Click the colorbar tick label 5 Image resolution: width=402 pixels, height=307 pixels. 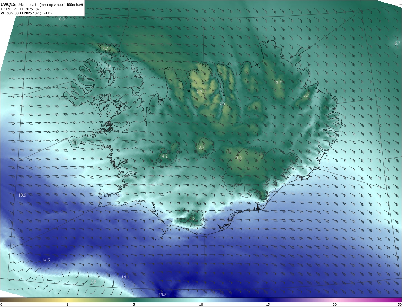[x=134, y=304]
